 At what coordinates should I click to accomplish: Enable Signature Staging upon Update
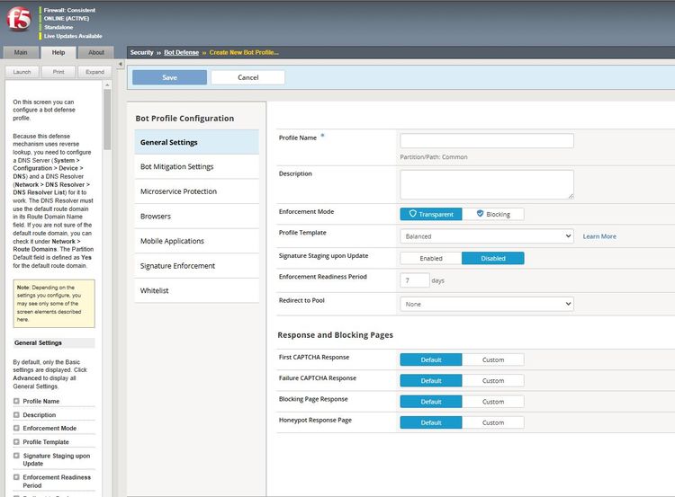[x=431, y=258]
